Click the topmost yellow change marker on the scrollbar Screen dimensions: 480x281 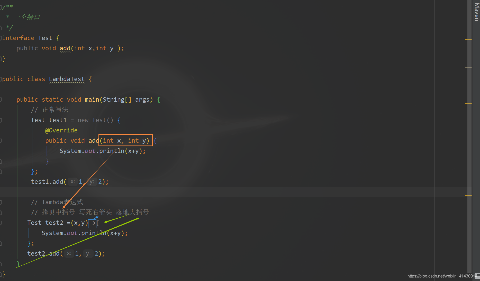[468, 40]
